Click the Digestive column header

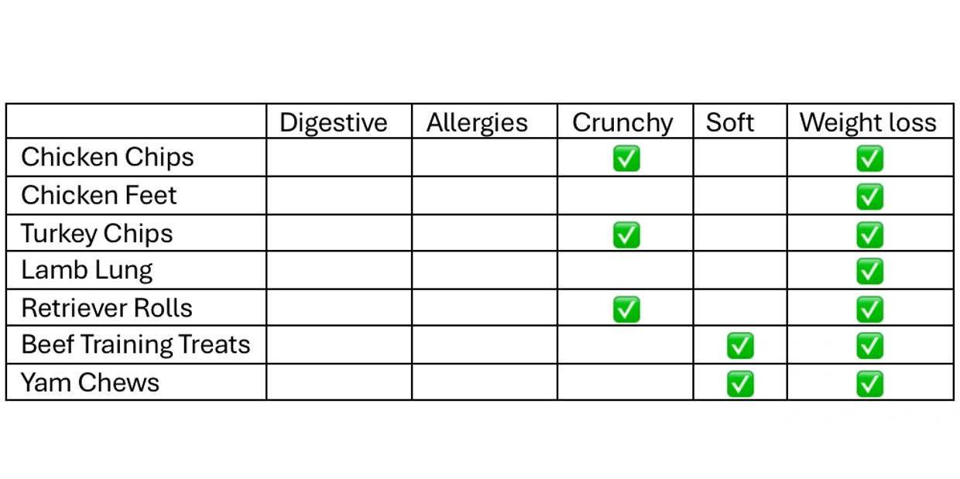[333, 122]
